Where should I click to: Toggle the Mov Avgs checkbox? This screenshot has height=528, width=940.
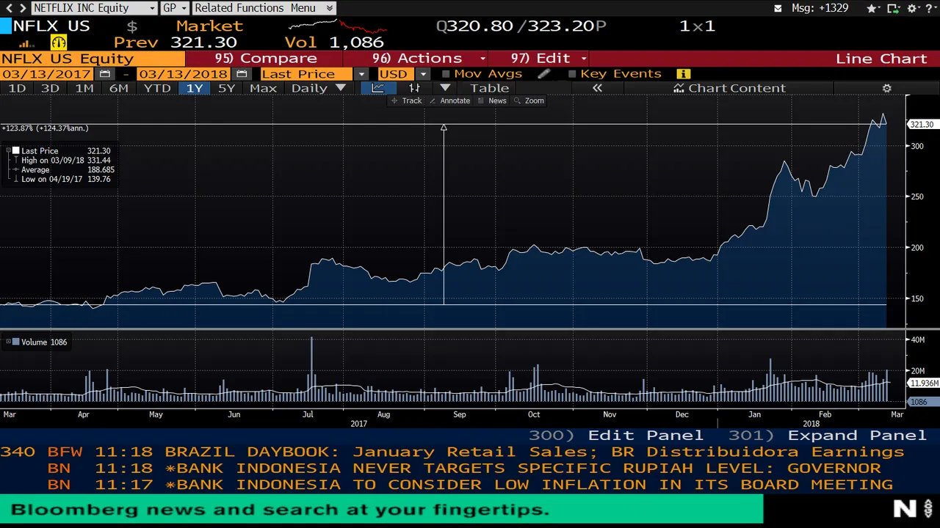pyautogui.click(x=446, y=74)
